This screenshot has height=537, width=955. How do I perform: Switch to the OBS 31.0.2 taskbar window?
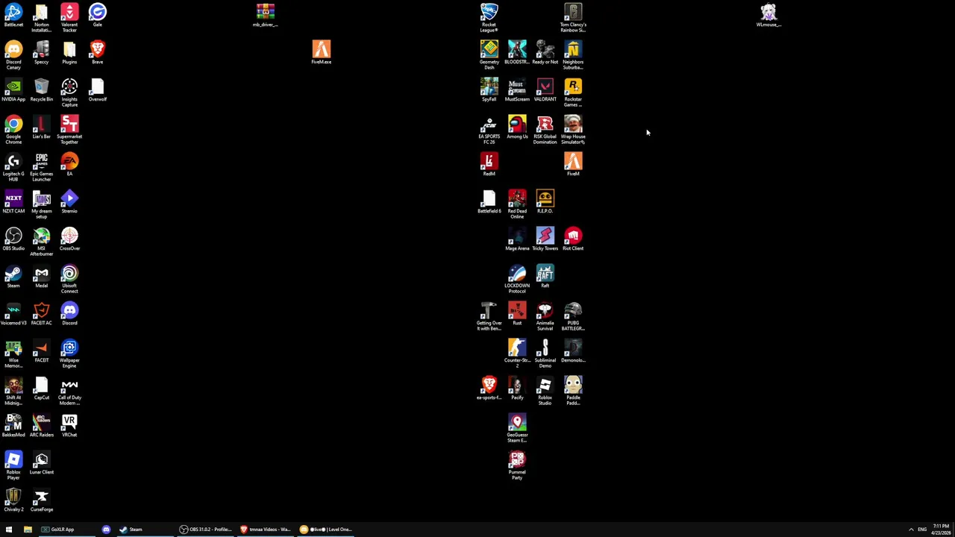click(205, 530)
